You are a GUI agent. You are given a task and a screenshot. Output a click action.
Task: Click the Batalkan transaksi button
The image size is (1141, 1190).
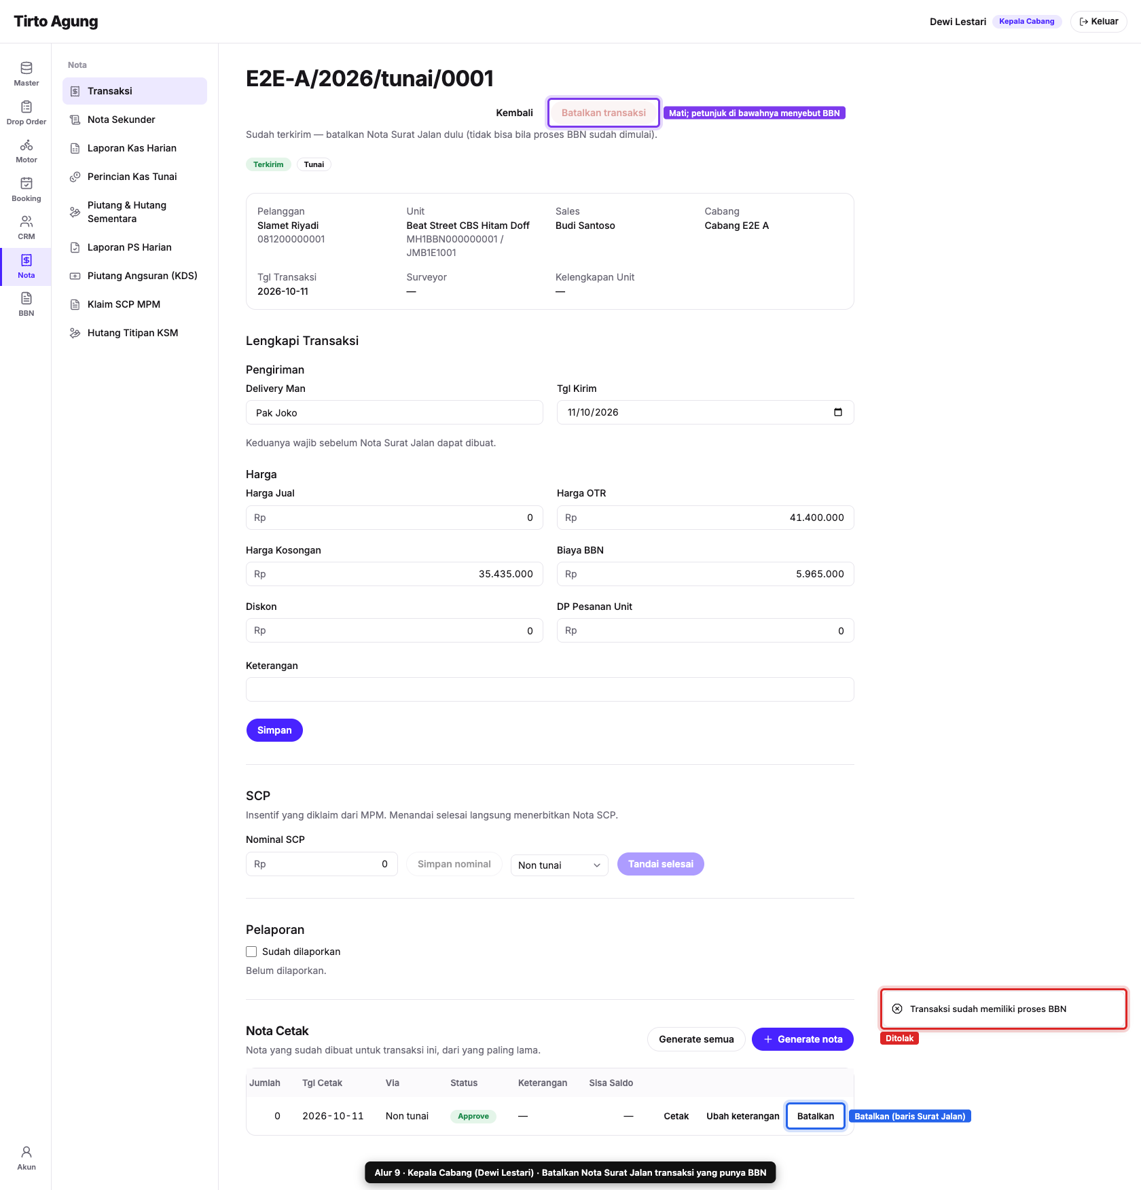(x=604, y=113)
